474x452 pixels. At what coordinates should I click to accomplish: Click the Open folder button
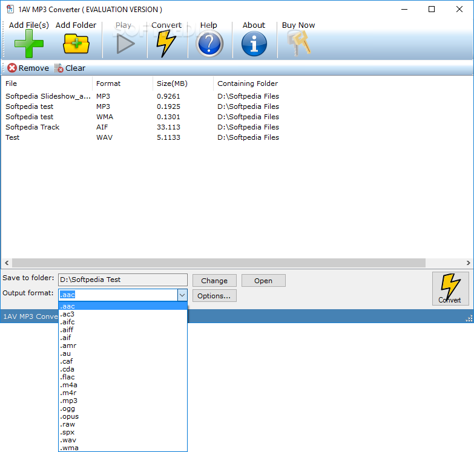click(263, 280)
